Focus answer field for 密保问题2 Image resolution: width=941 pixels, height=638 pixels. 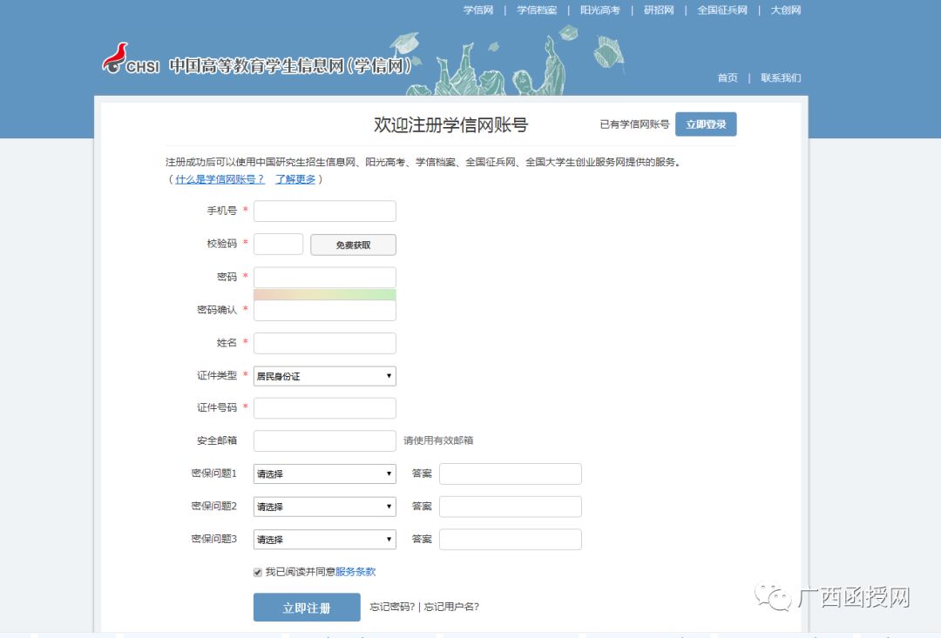pyautogui.click(x=510, y=507)
